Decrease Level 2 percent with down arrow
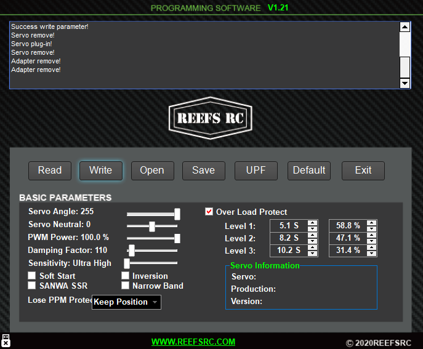 371,241
